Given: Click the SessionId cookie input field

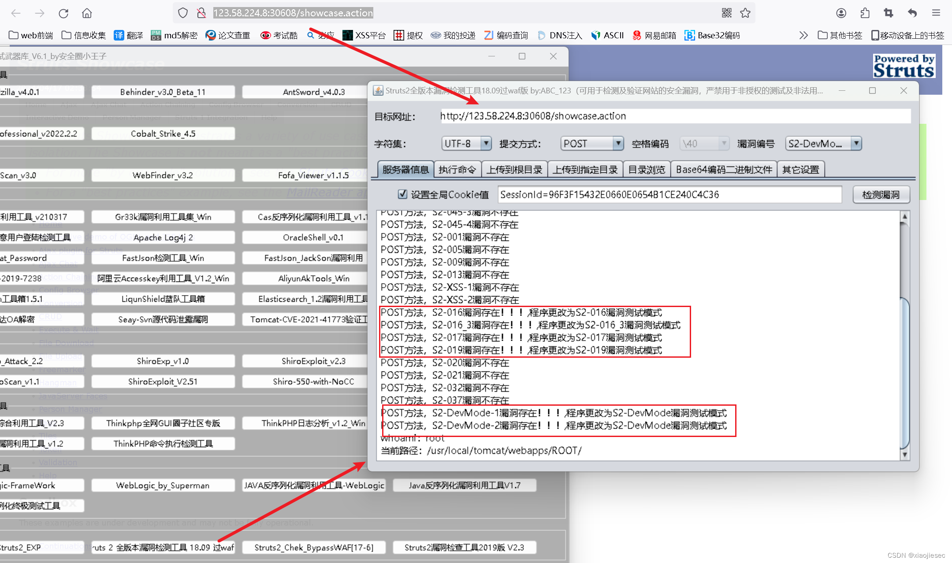Looking at the screenshot, I should click(x=669, y=194).
